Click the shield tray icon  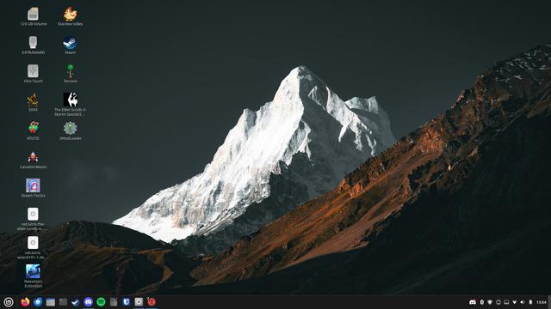490,302
